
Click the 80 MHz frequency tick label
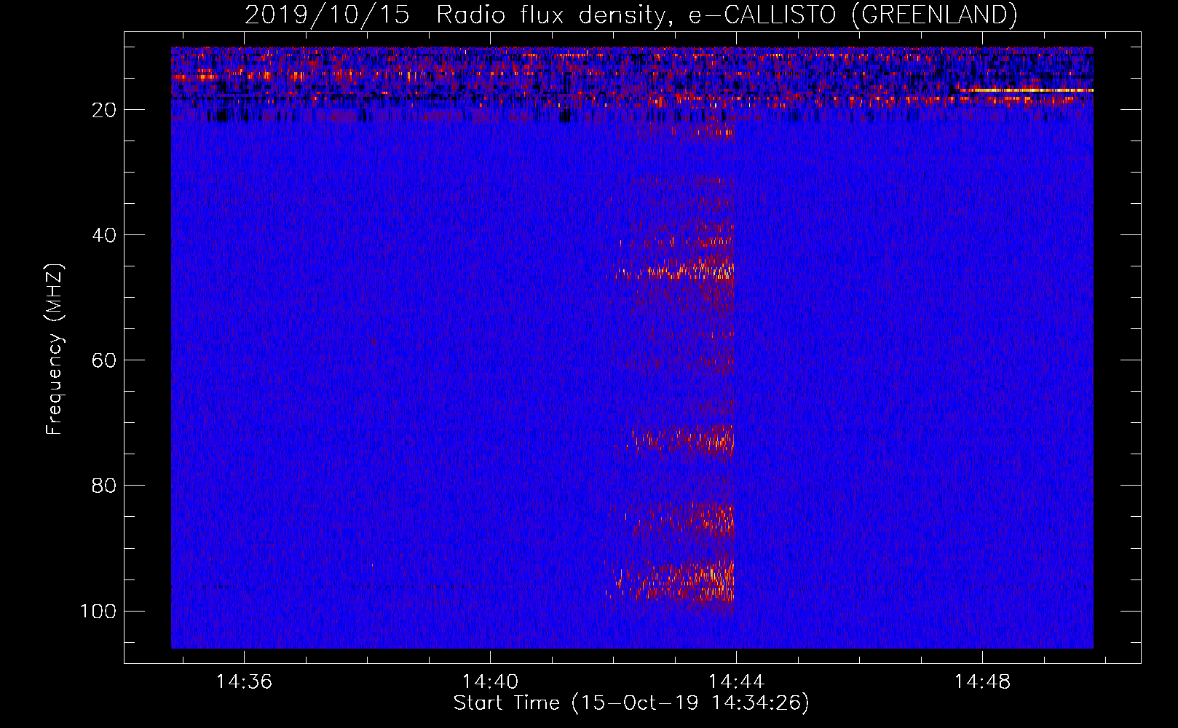point(104,486)
